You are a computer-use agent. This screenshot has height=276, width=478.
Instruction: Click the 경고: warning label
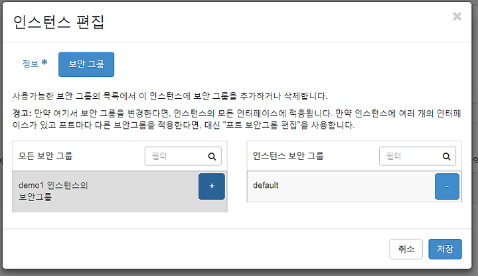coord(22,113)
